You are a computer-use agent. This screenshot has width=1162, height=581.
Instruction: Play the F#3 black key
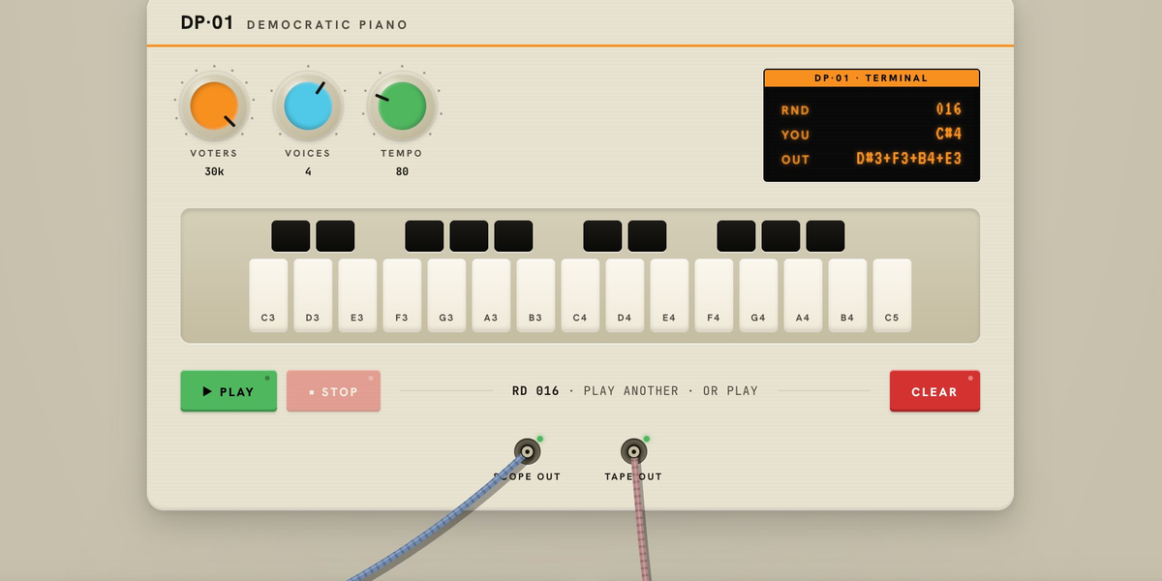click(x=424, y=236)
